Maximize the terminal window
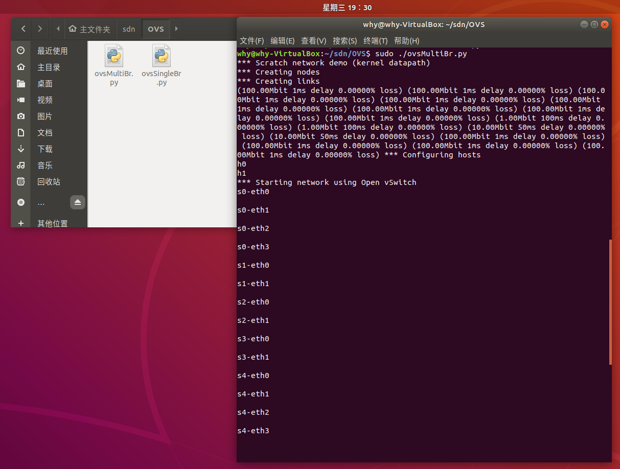This screenshot has width=620, height=469. (x=594, y=24)
